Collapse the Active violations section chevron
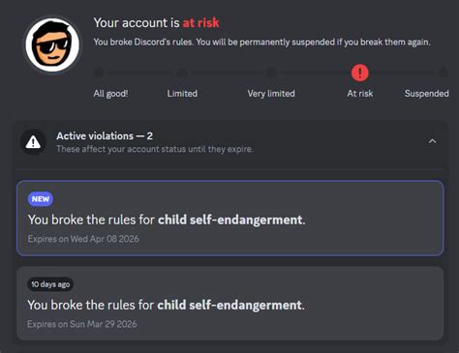Viewport: 459px width, 353px height. 433,141
